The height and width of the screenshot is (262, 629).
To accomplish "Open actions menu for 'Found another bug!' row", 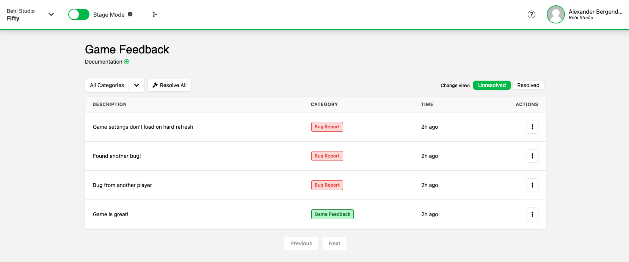I will click(532, 156).
